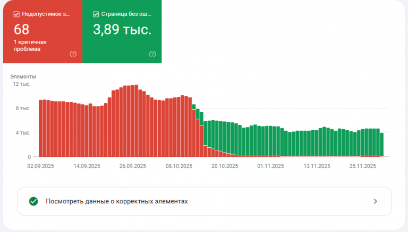408x232 pixels.
Task: Click the date label 14.09.2025
Action: pos(87,166)
